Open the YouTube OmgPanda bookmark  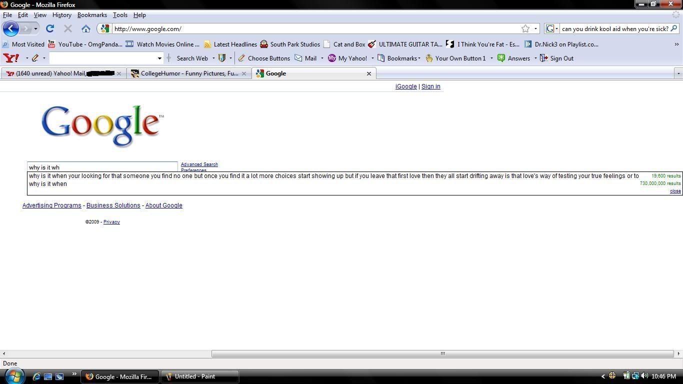tap(85, 44)
